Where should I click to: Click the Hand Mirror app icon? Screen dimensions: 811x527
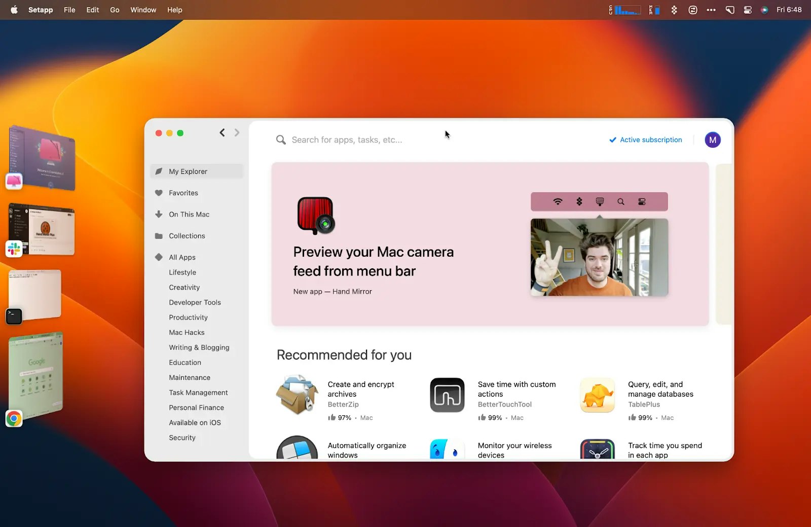(x=316, y=216)
